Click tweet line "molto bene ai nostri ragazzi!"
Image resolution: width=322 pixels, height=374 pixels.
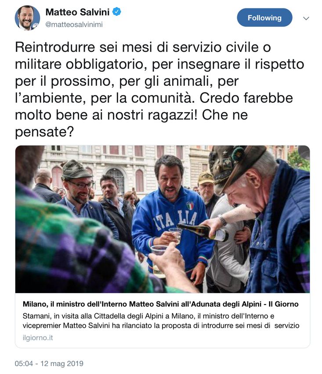pyautogui.click(x=106, y=115)
